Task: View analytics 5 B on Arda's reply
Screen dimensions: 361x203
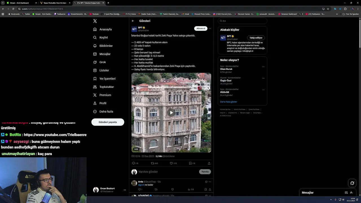Action: 191,189
